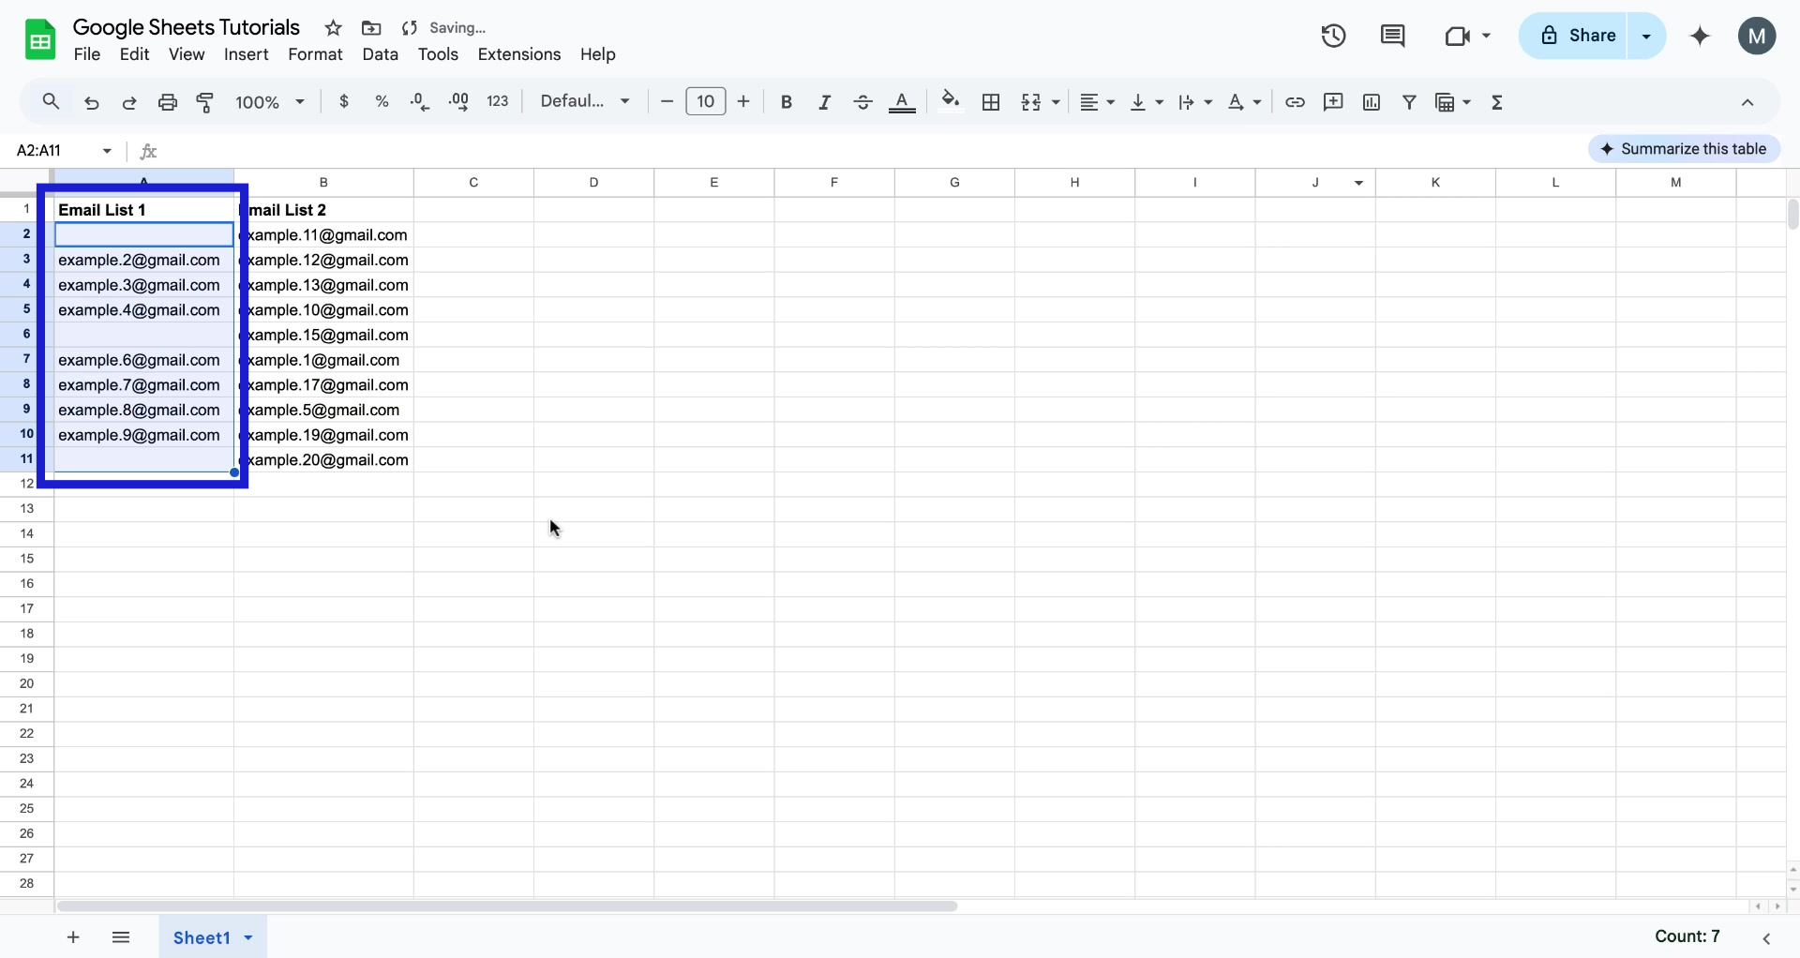
Task: Insert a link
Action: coord(1295,102)
